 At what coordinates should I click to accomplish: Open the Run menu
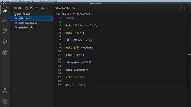click(x=37, y=1)
